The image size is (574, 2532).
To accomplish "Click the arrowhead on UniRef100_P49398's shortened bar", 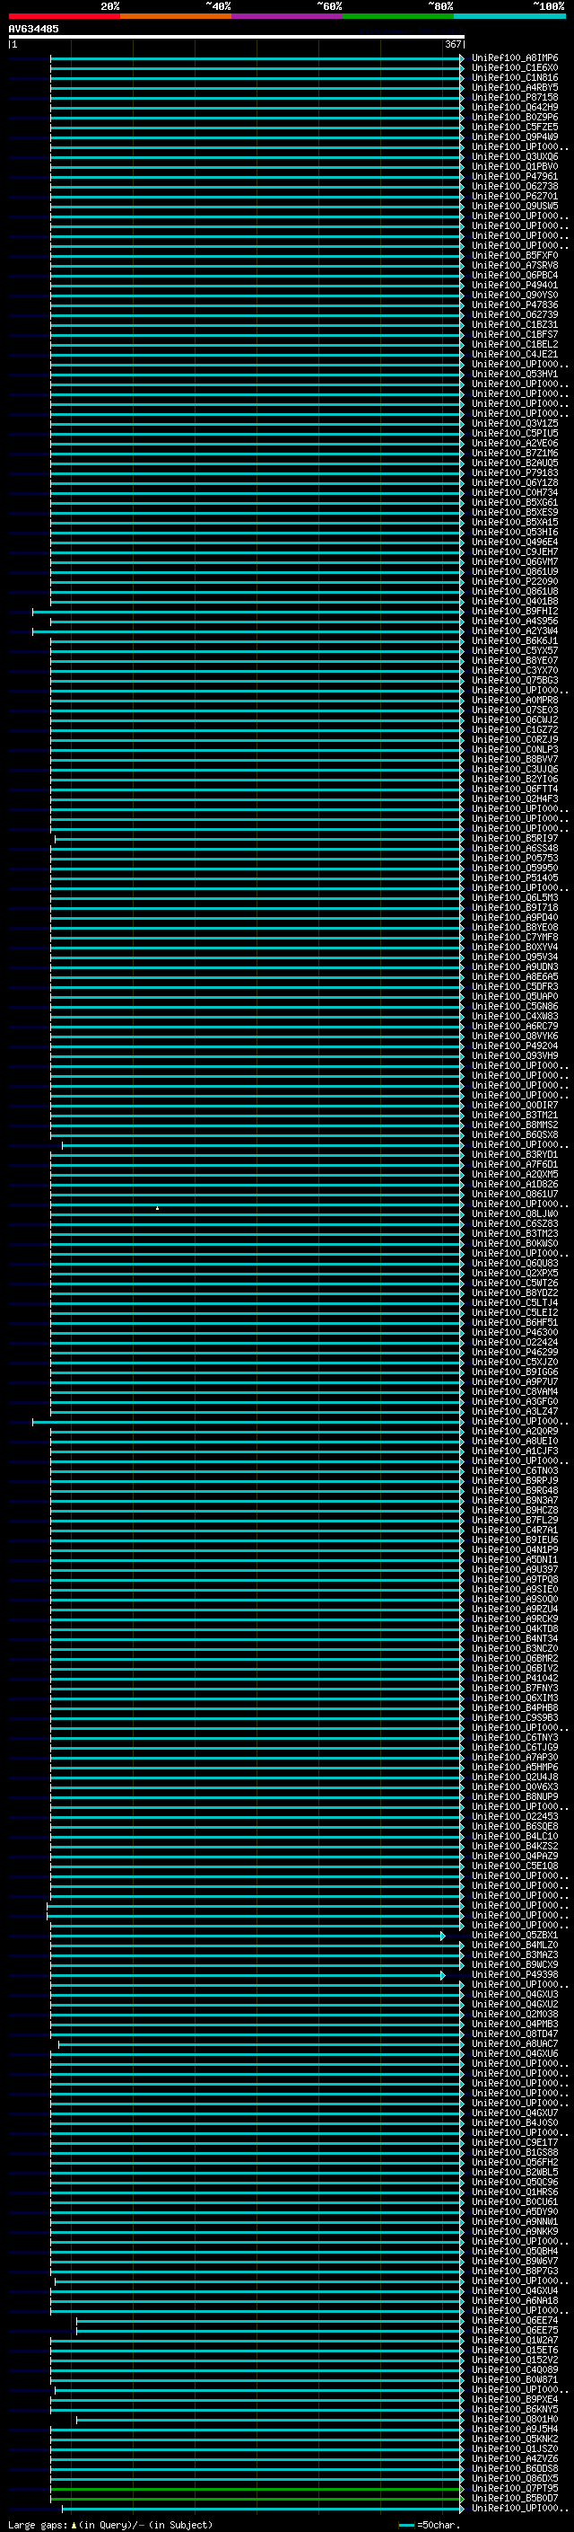I will coord(442,1976).
